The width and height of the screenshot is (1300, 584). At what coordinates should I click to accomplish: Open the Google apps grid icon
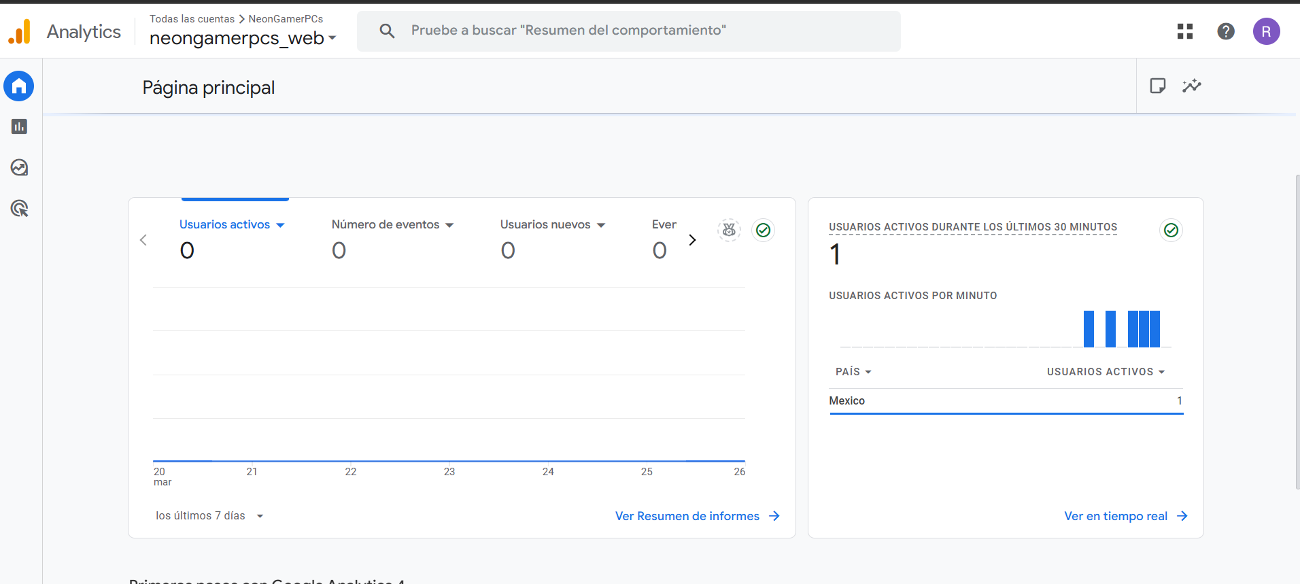(x=1185, y=31)
